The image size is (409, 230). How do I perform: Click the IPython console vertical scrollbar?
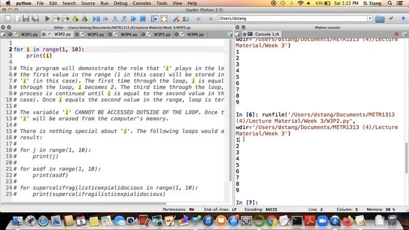point(406,158)
